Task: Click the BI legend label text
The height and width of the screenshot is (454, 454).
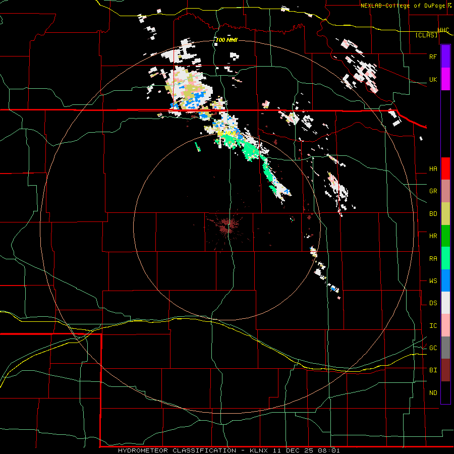Action: pyautogui.click(x=433, y=370)
